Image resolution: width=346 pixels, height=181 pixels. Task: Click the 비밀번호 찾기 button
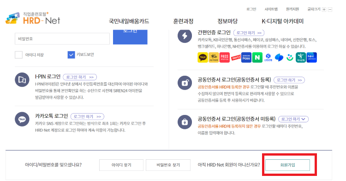click(168, 165)
